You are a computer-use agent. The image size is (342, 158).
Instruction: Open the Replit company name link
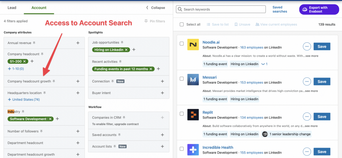tap(208, 112)
